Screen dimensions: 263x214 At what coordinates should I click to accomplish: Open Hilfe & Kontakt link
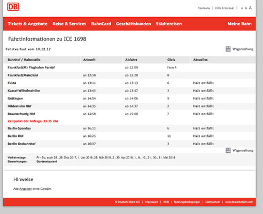pyautogui.click(x=225, y=8)
